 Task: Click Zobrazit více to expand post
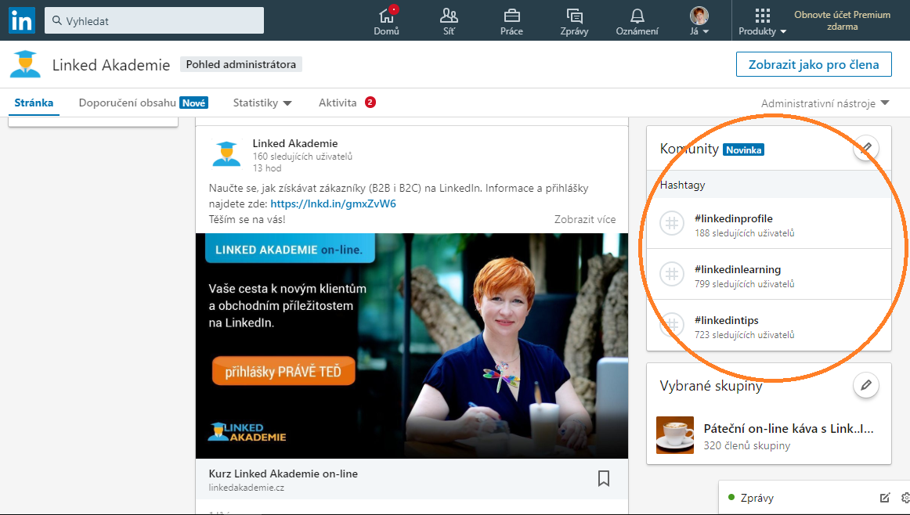pyautogui.click(x=585, y=219)
